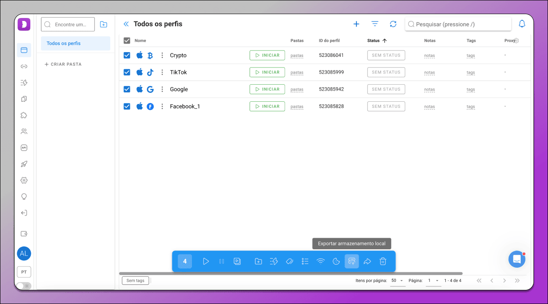Click the Nome column header
548x304 pixels.
140,41
